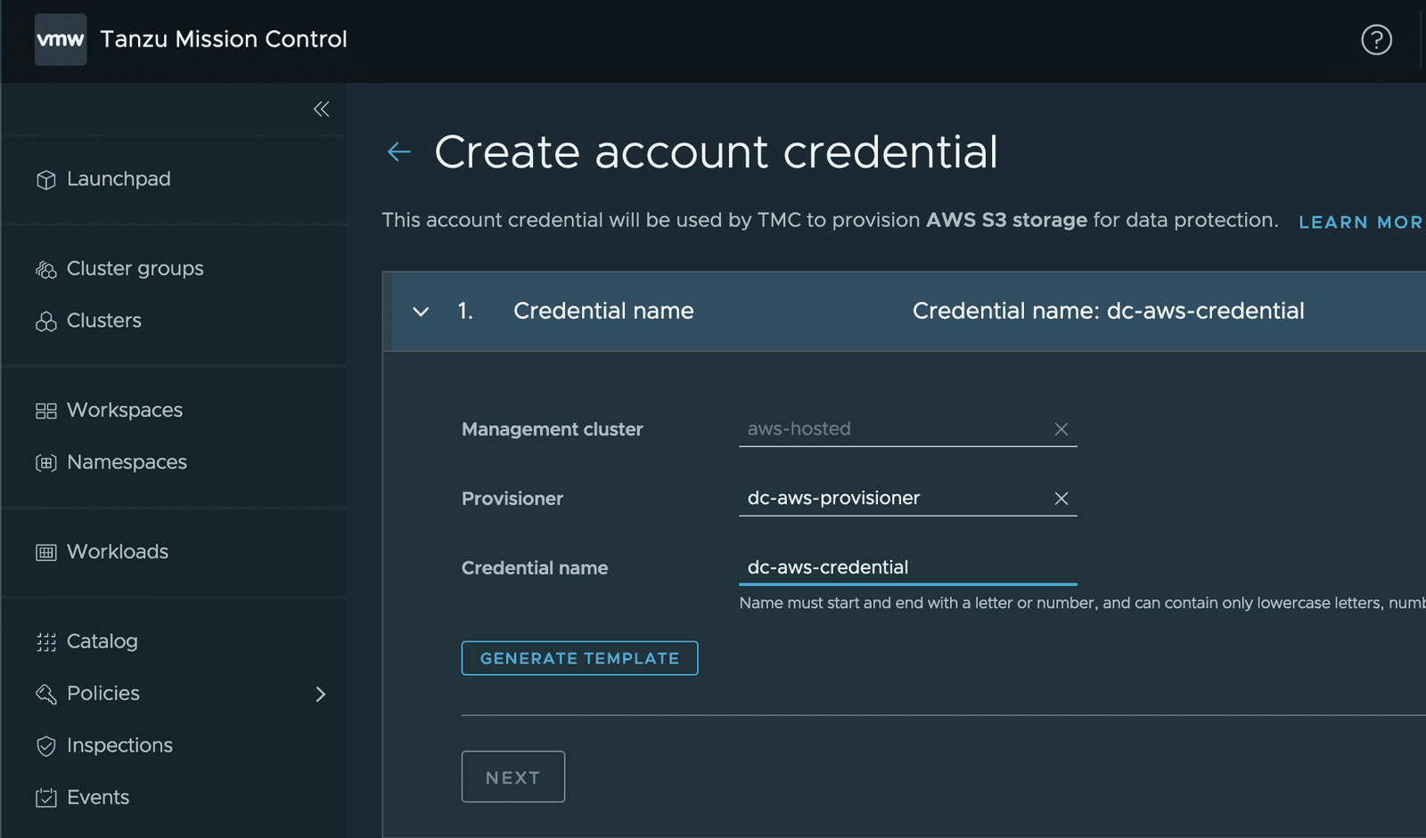Clear the dc-aws-provisioner Provisioner selection
1426x838 pixels.
pyautogui.click(x=1061, y=499)
